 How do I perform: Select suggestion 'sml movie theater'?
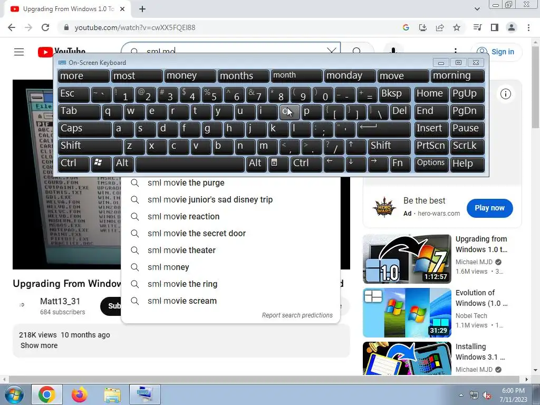click(x=230, y=250)
